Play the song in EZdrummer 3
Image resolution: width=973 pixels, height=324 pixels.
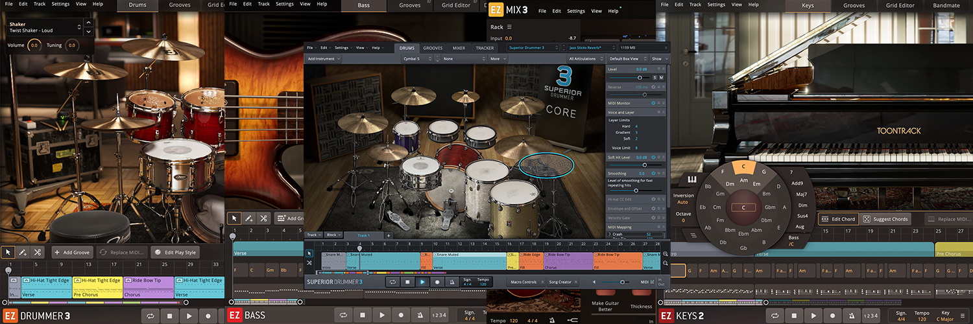click(x=189, y=316)
